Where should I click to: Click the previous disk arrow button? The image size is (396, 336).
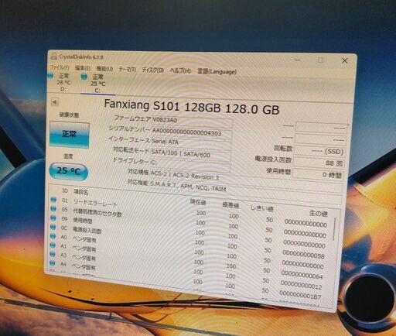54,102
